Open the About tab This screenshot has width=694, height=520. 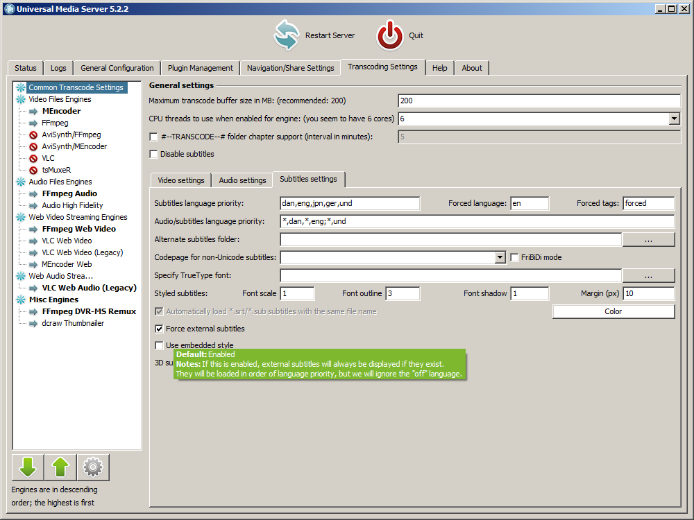pos(472,68)
